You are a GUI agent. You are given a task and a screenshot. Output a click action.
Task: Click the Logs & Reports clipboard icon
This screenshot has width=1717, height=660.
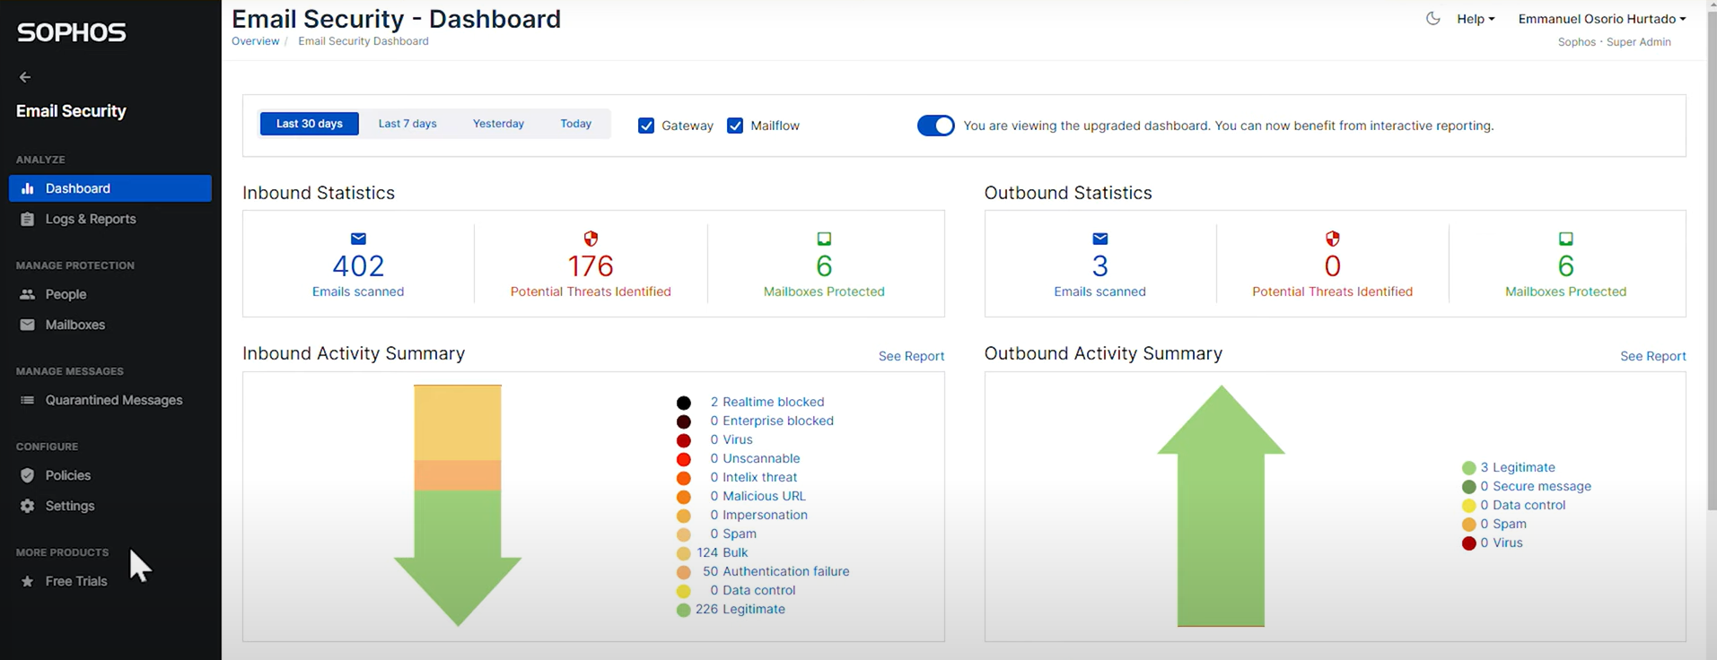[28, 219]
